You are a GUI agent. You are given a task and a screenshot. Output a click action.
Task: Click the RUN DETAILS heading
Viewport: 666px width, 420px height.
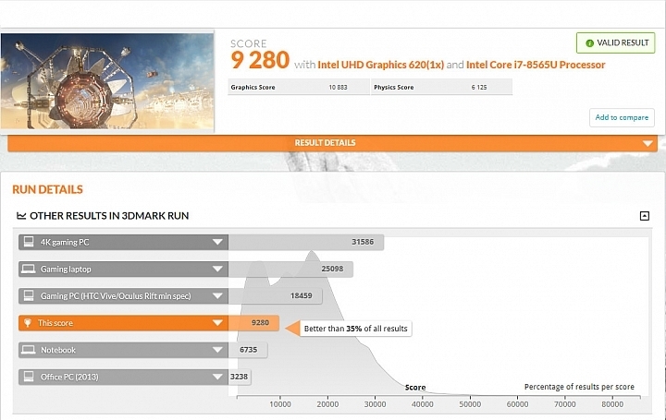pos(47,189)
